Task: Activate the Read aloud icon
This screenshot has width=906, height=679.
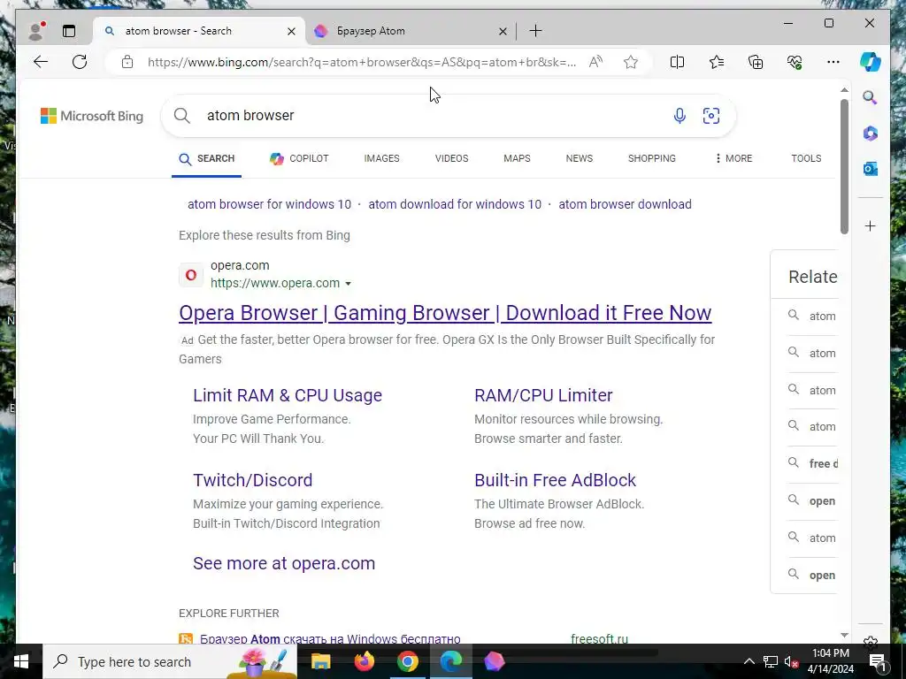Action: tap(595, 62)
